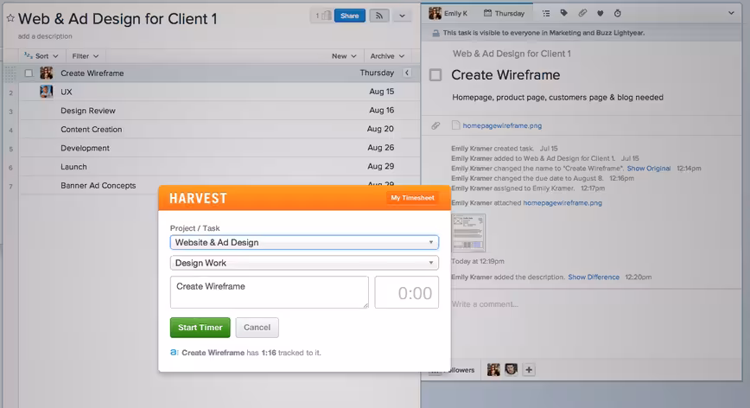The height and width of the screenshot is (408, 750).
Task: Click Emily K assignee avatar in task pane
Action: tap(435, 13)
